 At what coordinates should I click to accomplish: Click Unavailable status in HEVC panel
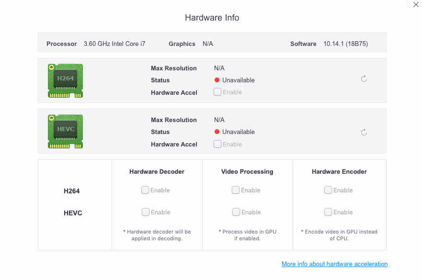point(239,132)
